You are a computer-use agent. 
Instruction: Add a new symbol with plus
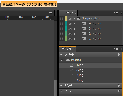click(x=119, y=86)
